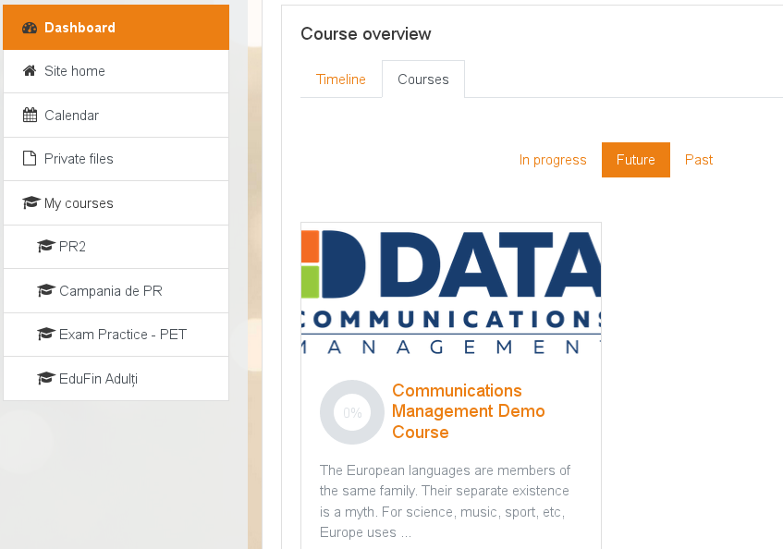Click the Dashboard speedometer icon

point(29,27)
